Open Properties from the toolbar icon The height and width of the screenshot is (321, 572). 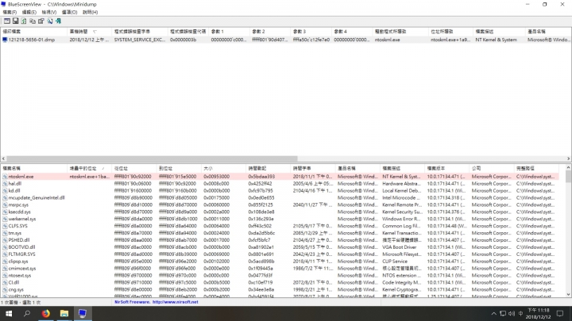pos(41,21)
